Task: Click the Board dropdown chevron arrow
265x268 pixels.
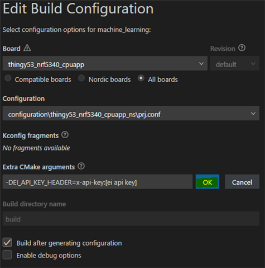Action: click(x=201, y=64)
